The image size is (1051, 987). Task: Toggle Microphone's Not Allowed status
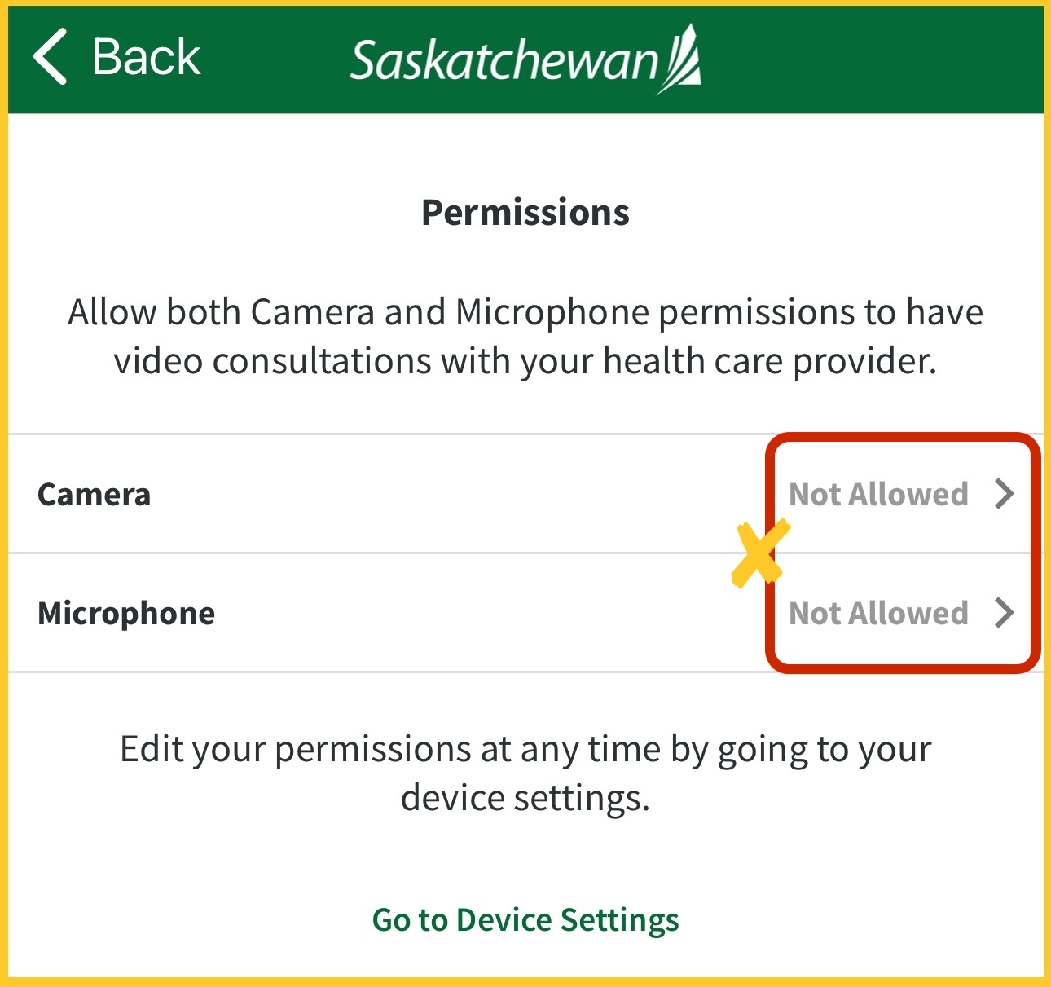click(x=878, y=614)
